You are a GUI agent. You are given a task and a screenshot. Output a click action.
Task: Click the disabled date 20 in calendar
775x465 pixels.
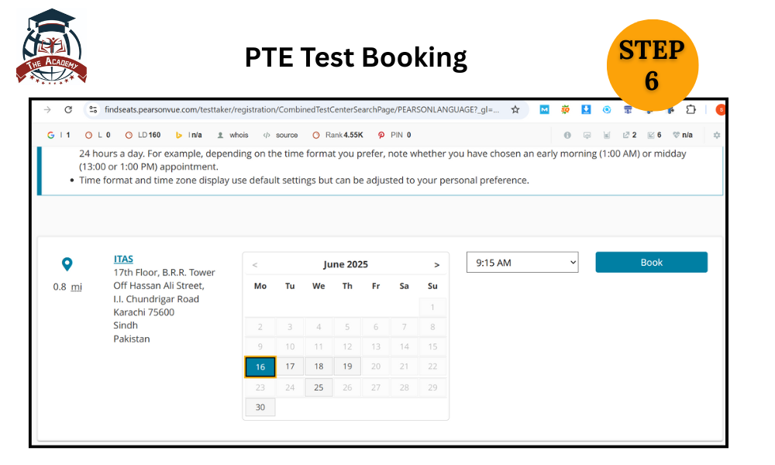click(x=376, y=366)
